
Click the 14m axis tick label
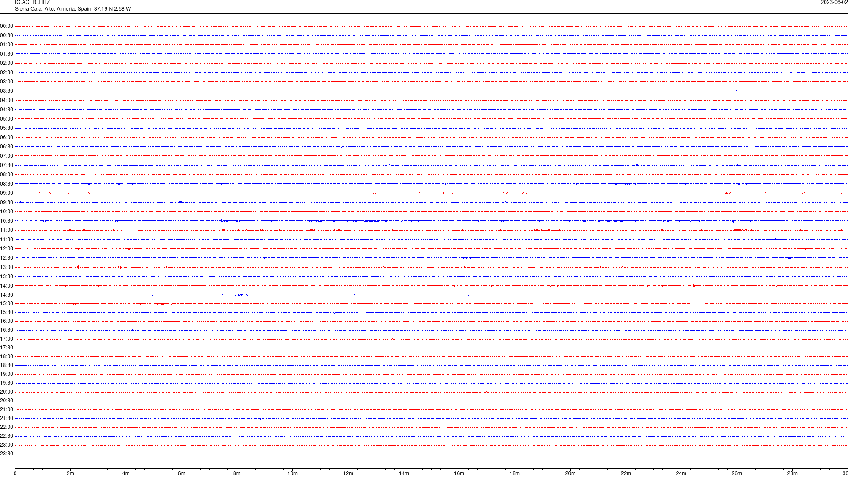pos(404,473)
